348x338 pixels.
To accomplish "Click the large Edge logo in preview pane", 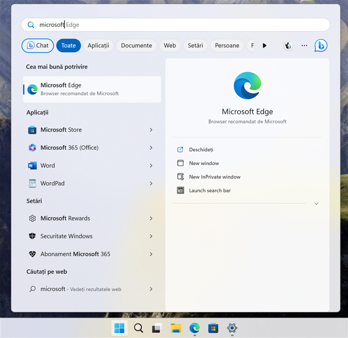I will [x=247, y=85].
